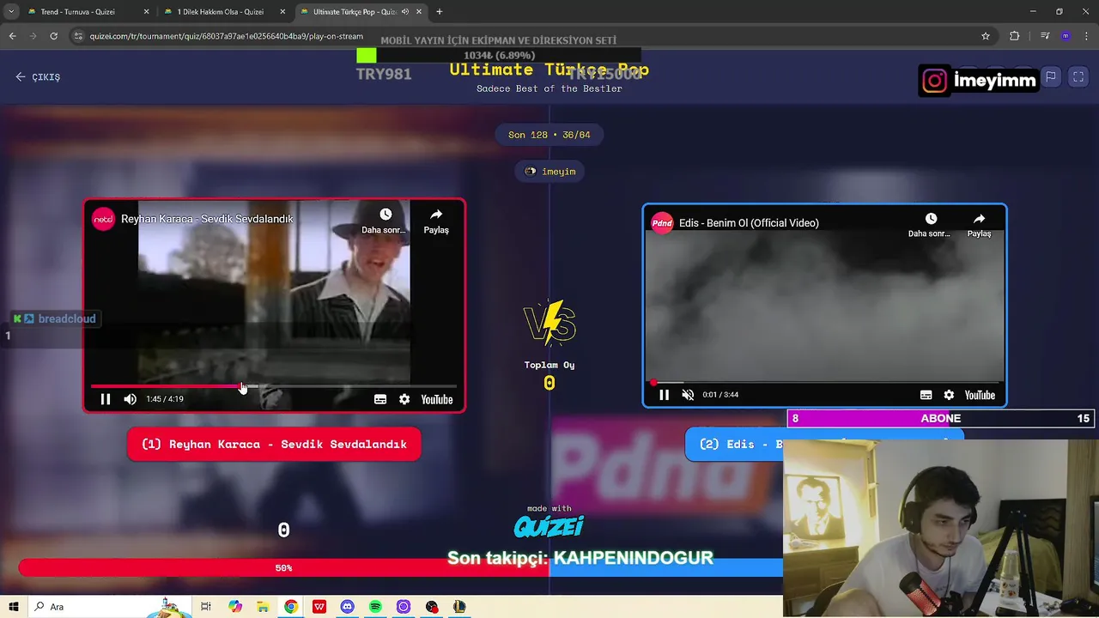Open the Pdnd channel avatar
This screenshot has height=618, width=1099.
662,222
